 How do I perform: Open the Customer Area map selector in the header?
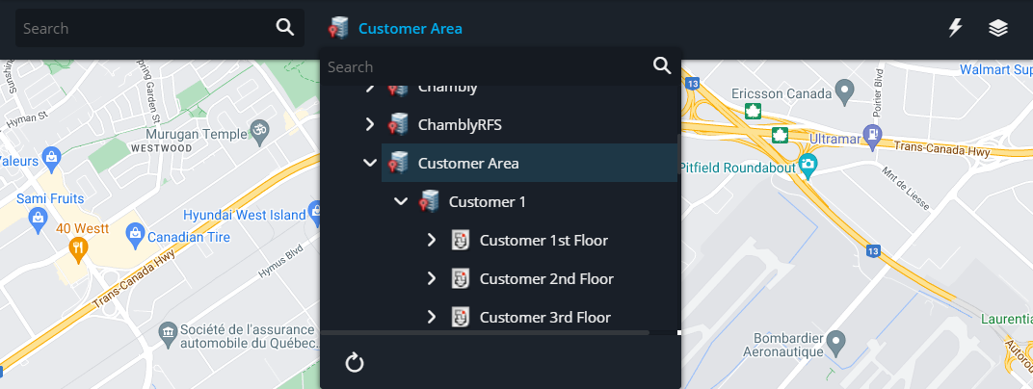tap(410, 29)
